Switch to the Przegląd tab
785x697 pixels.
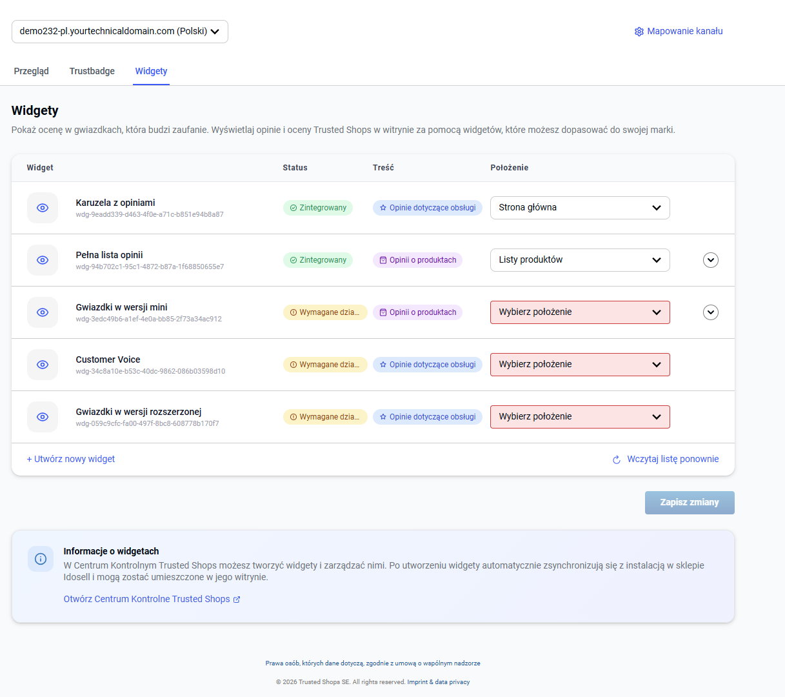tap(32, 71)
